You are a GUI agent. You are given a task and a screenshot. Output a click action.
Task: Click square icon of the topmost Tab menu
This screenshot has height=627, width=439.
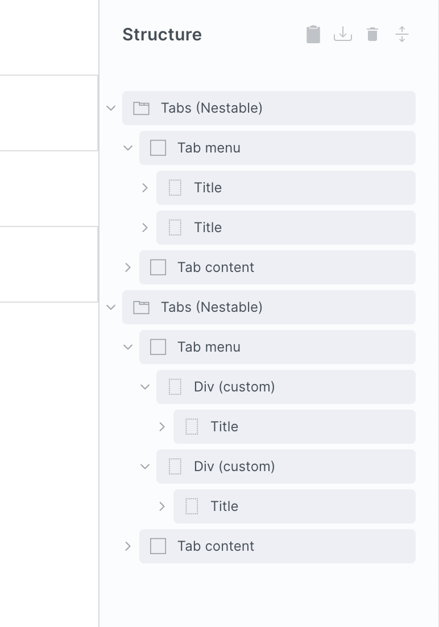(158, 148)
